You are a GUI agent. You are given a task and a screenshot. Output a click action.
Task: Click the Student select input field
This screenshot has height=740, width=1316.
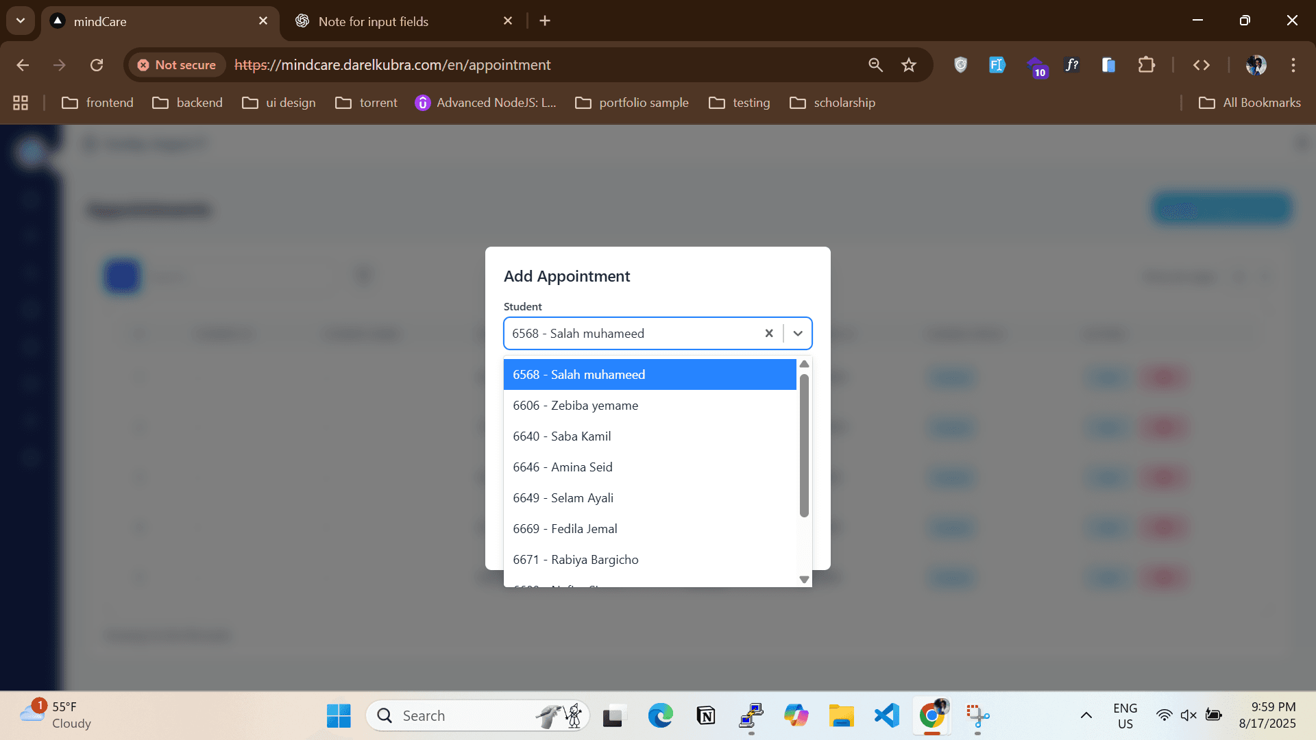(631, 334)
